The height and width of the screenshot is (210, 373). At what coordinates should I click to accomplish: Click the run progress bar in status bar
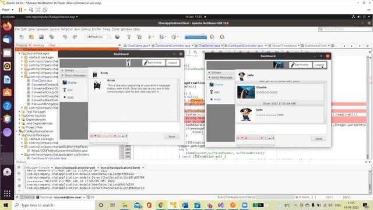tap(275, 197)
